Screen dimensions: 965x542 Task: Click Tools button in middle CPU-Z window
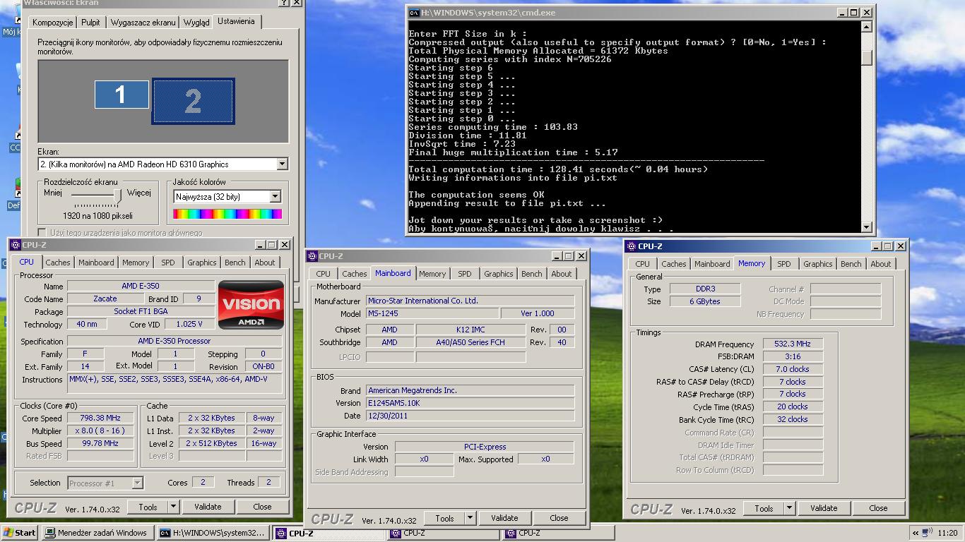[x=445, y=518]
